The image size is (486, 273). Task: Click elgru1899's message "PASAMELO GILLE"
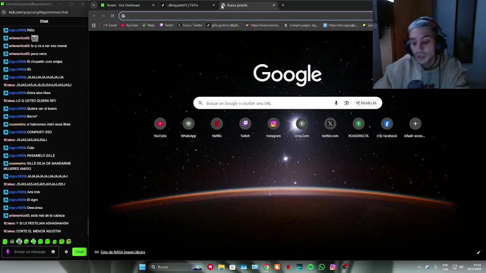[x=41, y=155]
